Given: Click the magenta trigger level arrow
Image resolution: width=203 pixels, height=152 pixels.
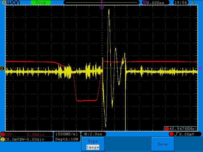Looking at the screenshot, I should click(x=200, y=68).
